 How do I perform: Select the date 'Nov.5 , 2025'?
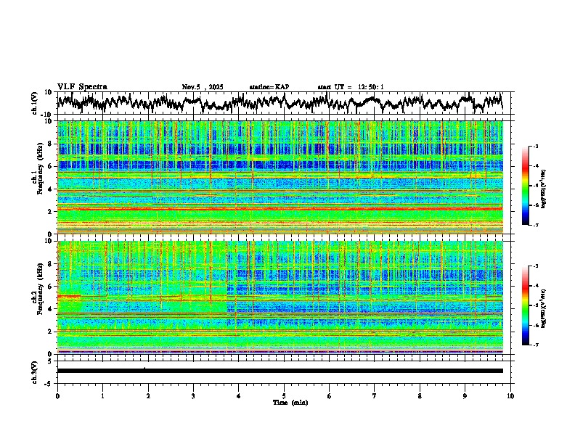click(x=203, y=87)
